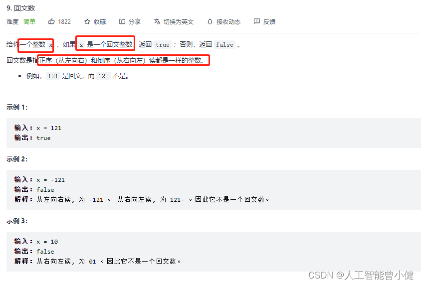This screenshot has height=285, width=421.
Task: Click the thumbs-up like icon
Action: (x=51, y=21)
